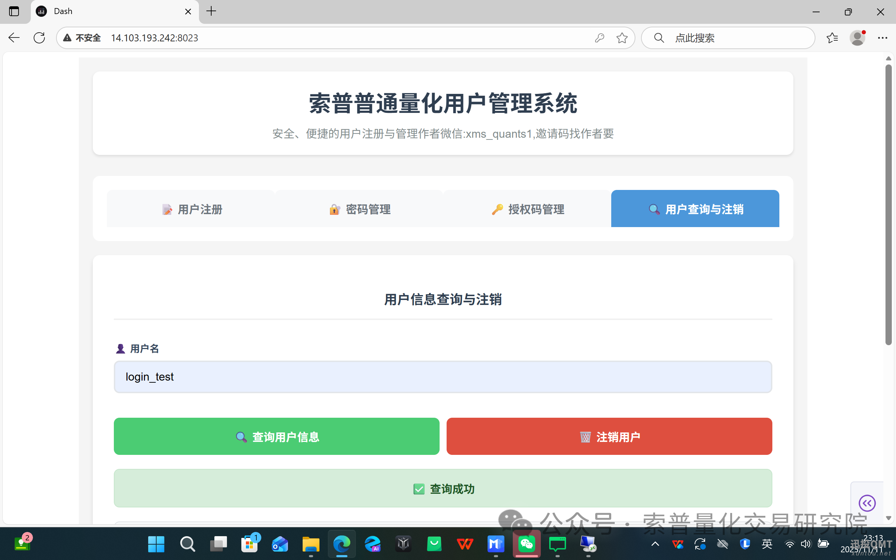Open Settings and more ellipsis menu
The image size is (896, 560).
pyautogui.click(x=882, y=38)
